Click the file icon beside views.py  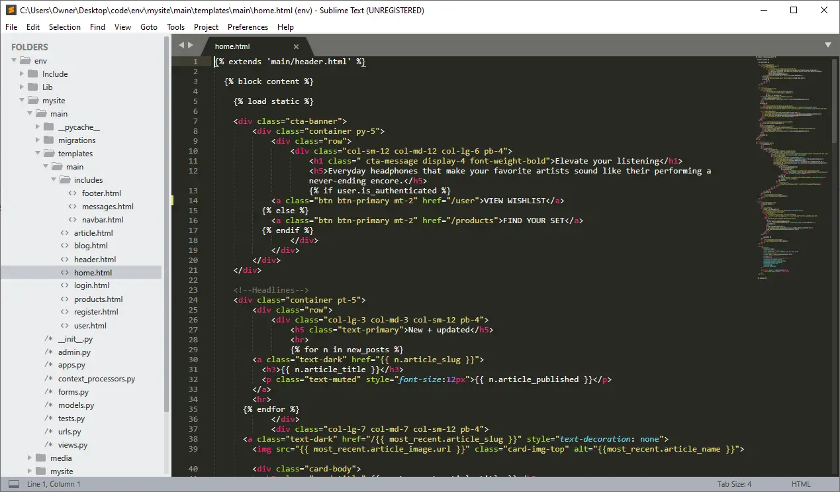click(x=48, y=445)
